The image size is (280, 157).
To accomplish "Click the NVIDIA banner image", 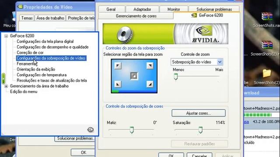I will 165,34.
